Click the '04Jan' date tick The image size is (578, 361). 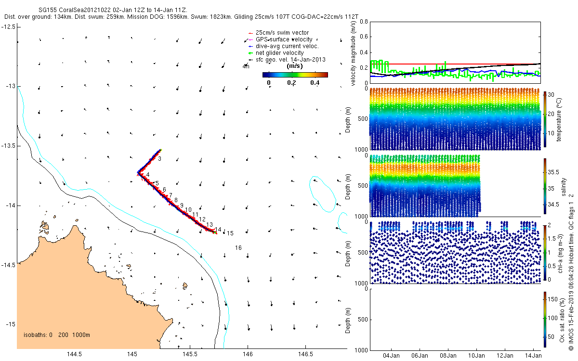tap(391, 355)
